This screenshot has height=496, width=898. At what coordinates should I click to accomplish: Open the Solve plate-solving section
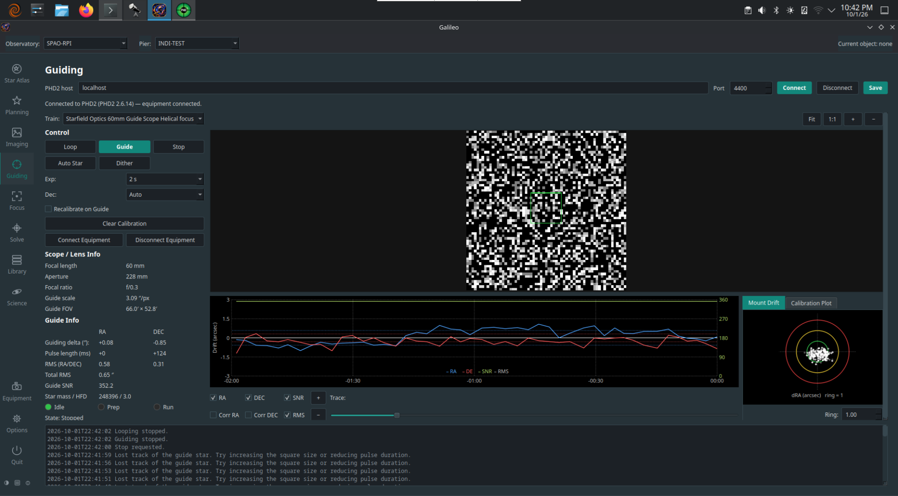tap(17, 233)
